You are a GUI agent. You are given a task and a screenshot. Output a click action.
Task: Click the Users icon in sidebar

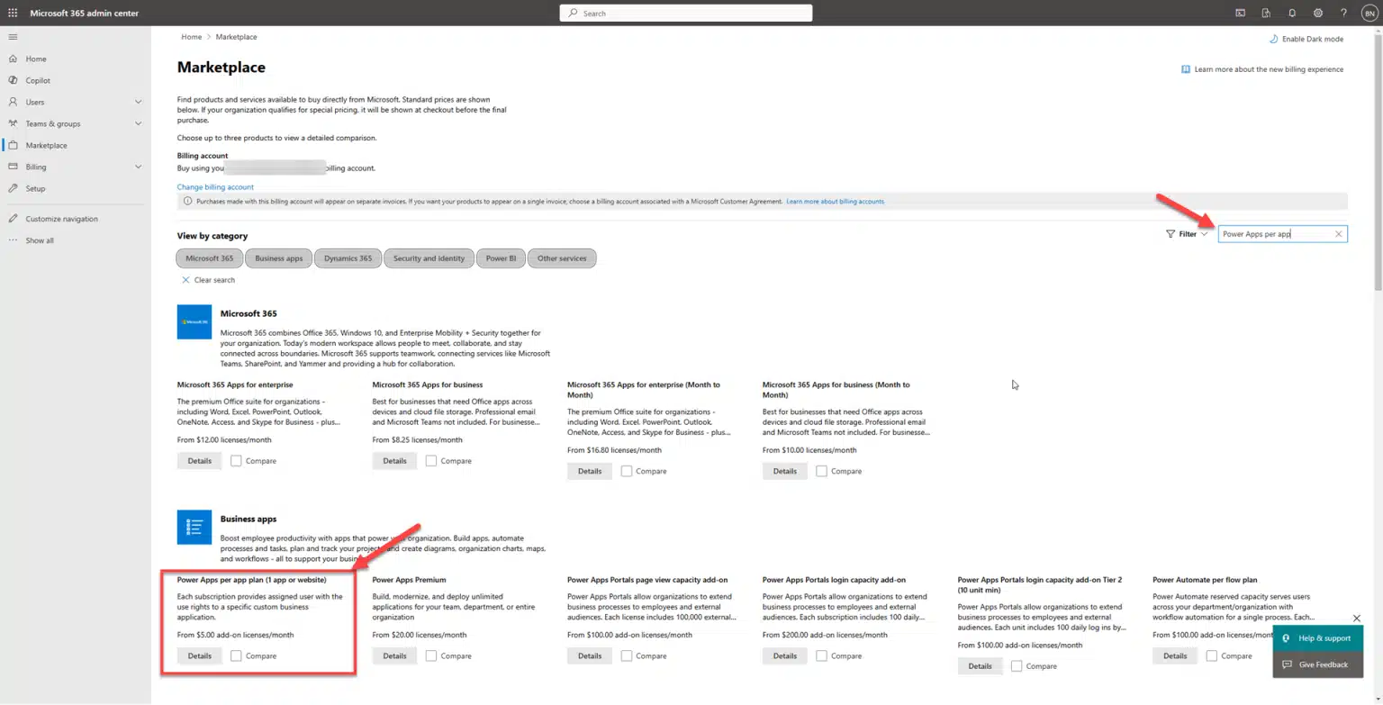pyautogui.click(x=13, y=102)
